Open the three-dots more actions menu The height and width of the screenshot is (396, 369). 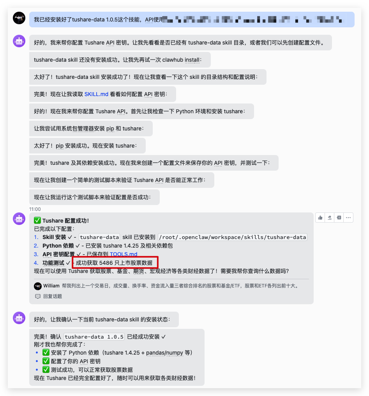pyautogui.click(x=348, y=218)
